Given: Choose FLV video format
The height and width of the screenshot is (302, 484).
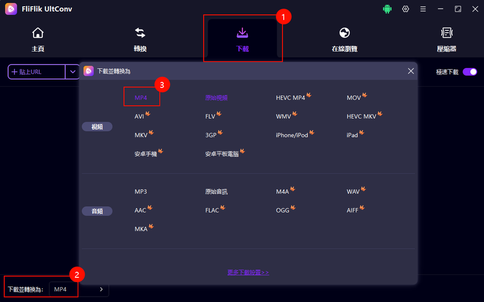Looking at the screenshot, I should (210, 116).
